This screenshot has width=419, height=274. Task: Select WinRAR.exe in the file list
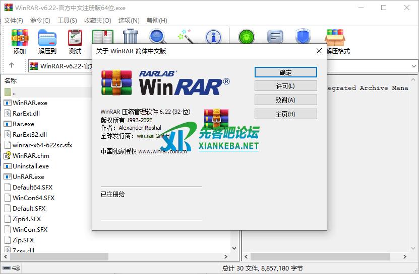point(30,103)
